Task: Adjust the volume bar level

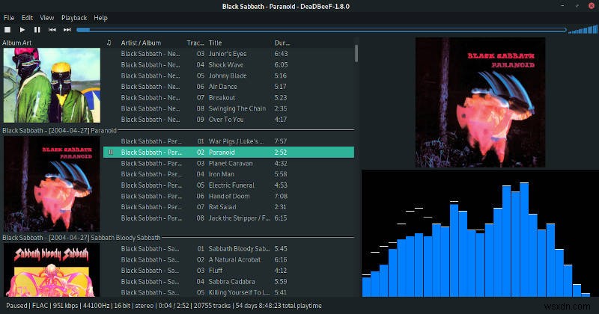Action: coord(583,29)
